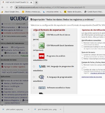Image resolution: width=105 pixels, height=113 pixels.
Task: Check 'Cambio de todas las fechas' checkbox
Action: pos(82,69)
